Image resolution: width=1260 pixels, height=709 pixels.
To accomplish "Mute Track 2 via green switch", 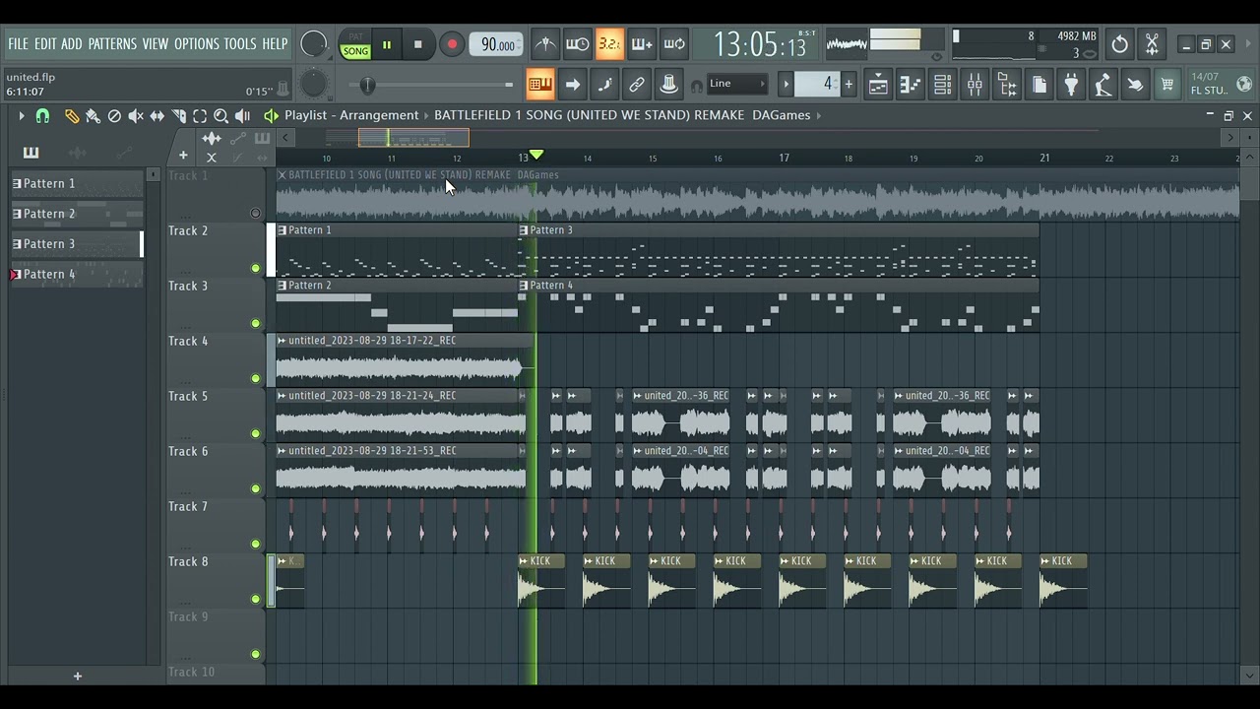I will pyautogui.click(x=255, y=268).
